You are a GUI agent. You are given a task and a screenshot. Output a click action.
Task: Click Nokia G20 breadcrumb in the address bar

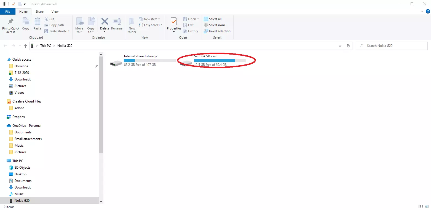click(x=65, y=46)
